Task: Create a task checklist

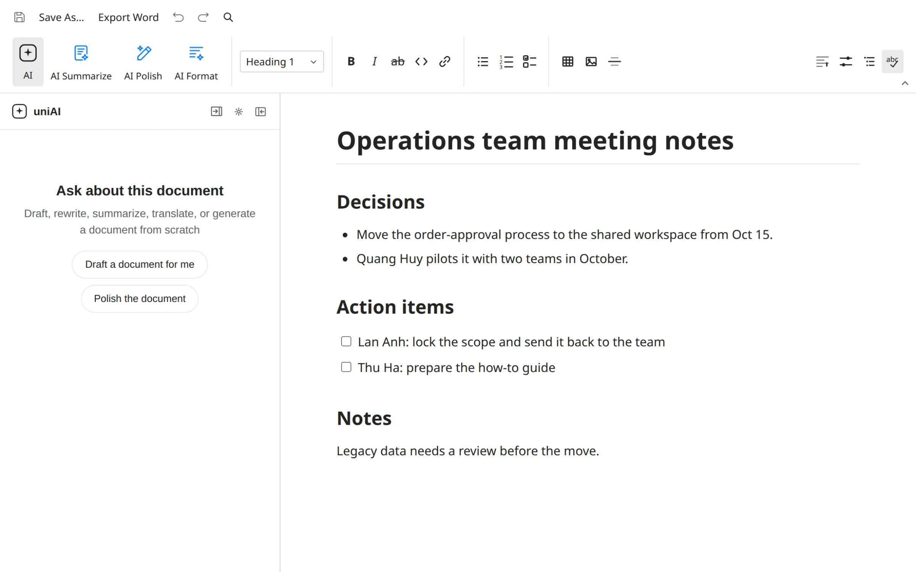Action: pos(530,61)
